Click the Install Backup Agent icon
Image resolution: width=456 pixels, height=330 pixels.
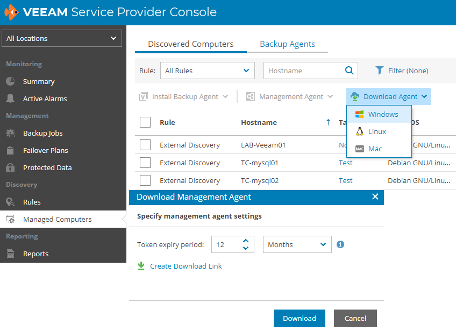coord(144,96)
